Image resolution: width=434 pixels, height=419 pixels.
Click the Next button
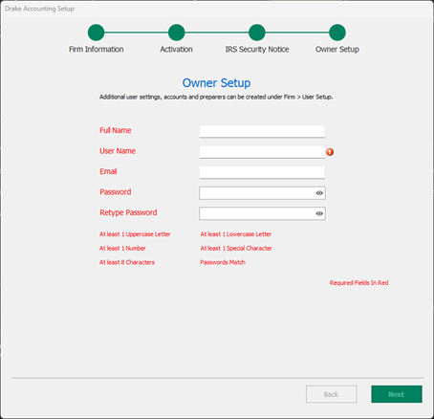point(397,394)
